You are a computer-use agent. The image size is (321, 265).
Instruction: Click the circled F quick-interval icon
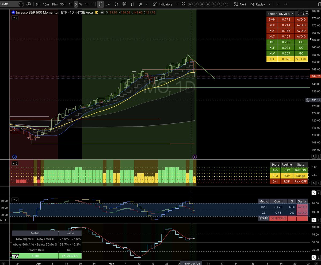(x=196, y=4)
